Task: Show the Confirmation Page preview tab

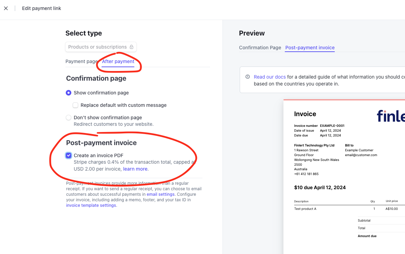Action: click(260, 48)
